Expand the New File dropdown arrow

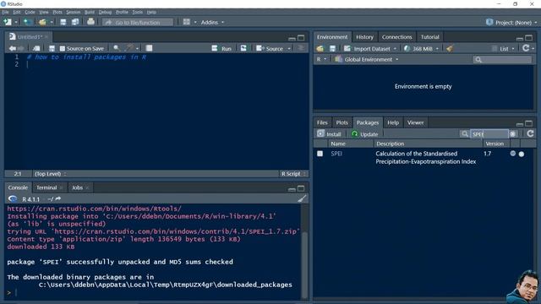pyautogui.click(x=16, y=23)
